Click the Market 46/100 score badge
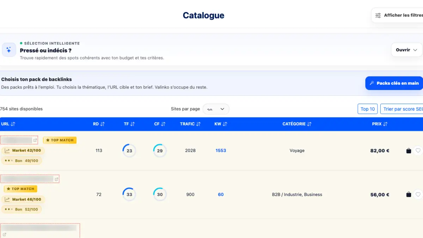This screenshot has width=423, height=238. tap(23, 200)
